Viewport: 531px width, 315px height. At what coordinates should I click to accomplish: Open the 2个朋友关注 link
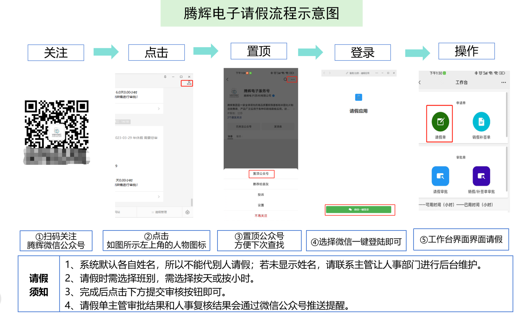coord(234,117)
